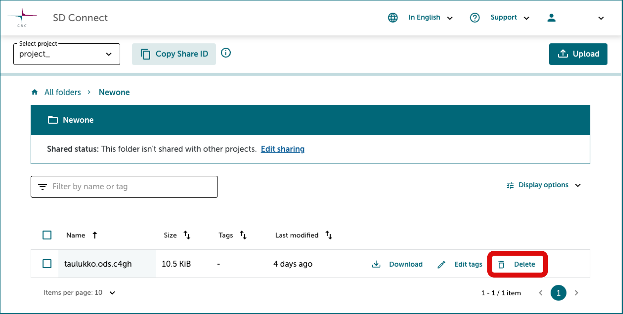Image resolution: width=623 pixels, height=314 pixels.
Task: Click the file name taulukko.ods.c4gh
Action: point(98,264)
